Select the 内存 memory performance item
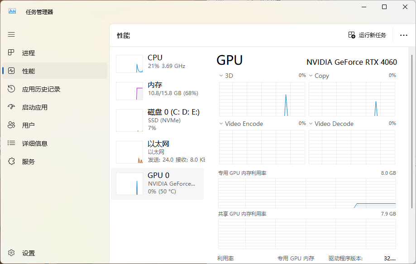Viewport: 416px width, 264px height. [158, 91]
